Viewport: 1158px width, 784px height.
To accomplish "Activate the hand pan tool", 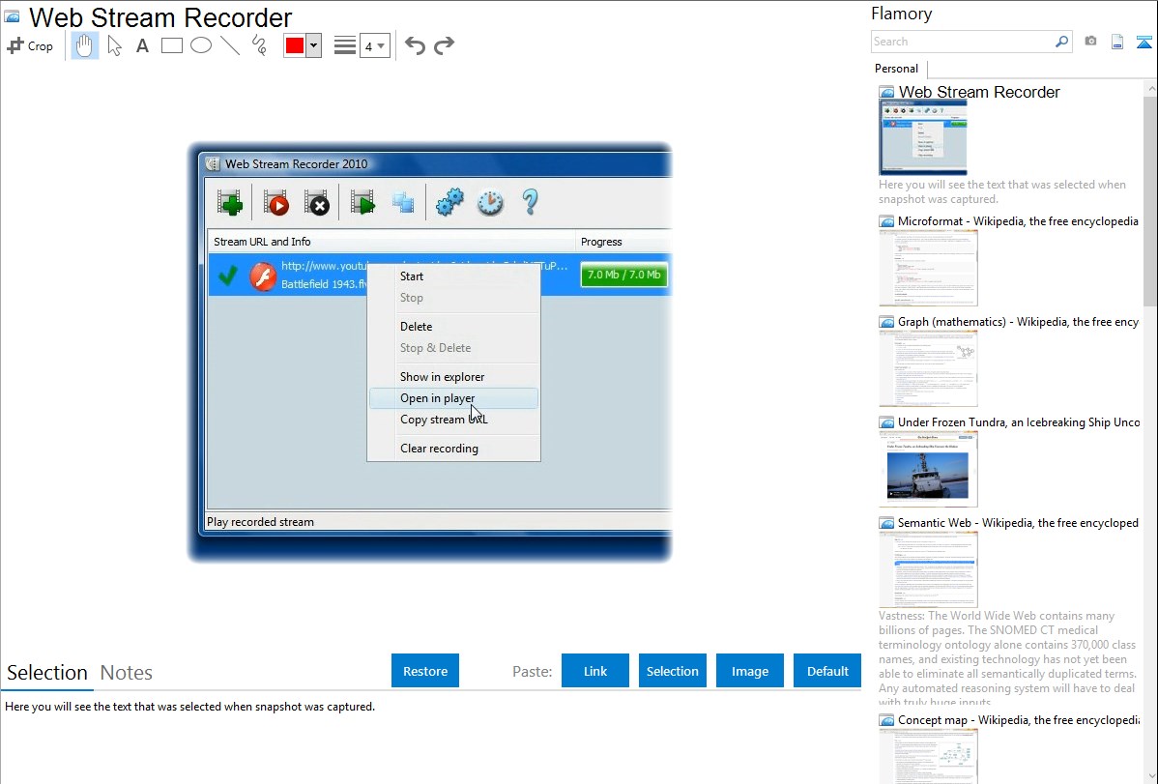I will tap(84, 45).
